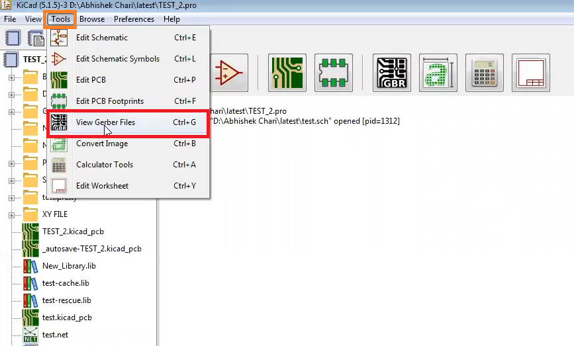Image resolution: width=574 pixels, height=346 pixels.
Task: Expand the second folder in project tree
Action: click(11, 95)
